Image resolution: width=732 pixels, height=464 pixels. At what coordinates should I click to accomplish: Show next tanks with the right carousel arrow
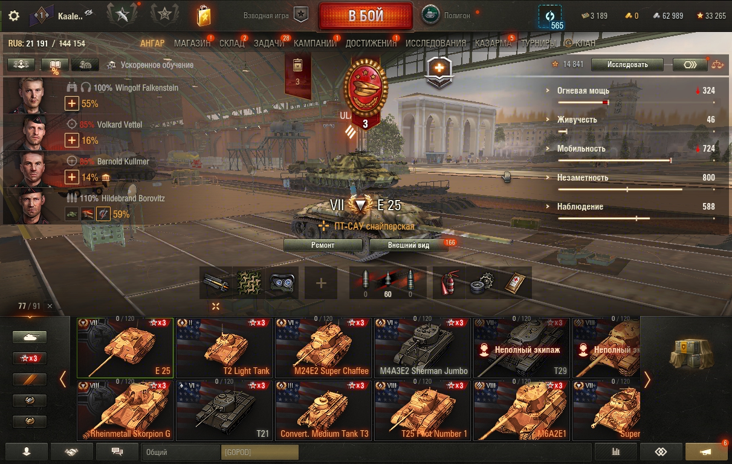[x=647, y=379]
